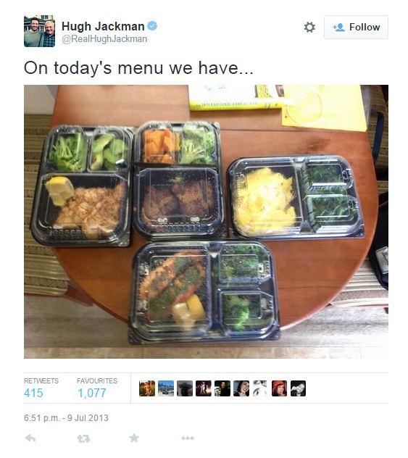
Task: Click the last black-and-white retweeter avatar
Action: pos(298,388)
